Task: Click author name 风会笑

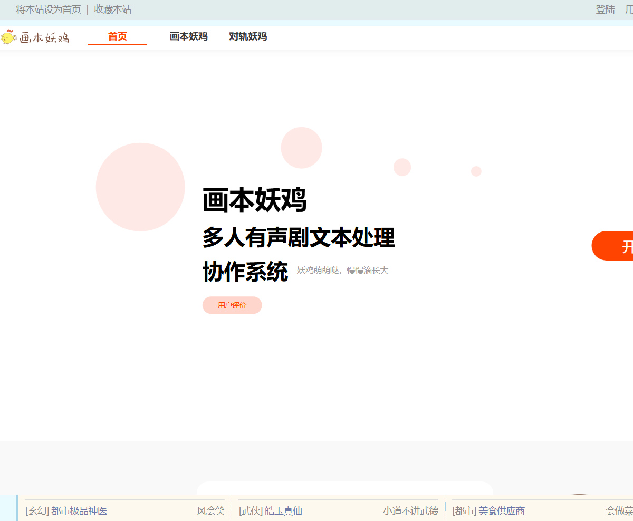Action: [211, 511]
